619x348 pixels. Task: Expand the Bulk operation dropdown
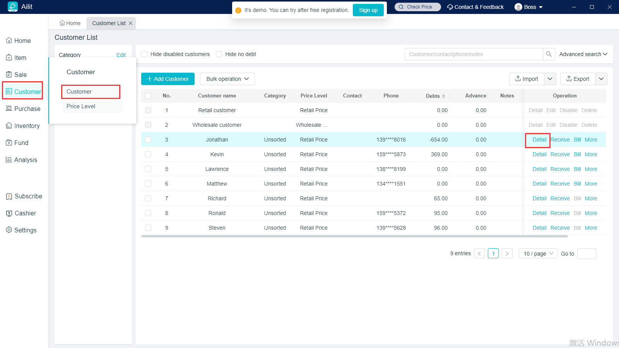pos(227,79)
